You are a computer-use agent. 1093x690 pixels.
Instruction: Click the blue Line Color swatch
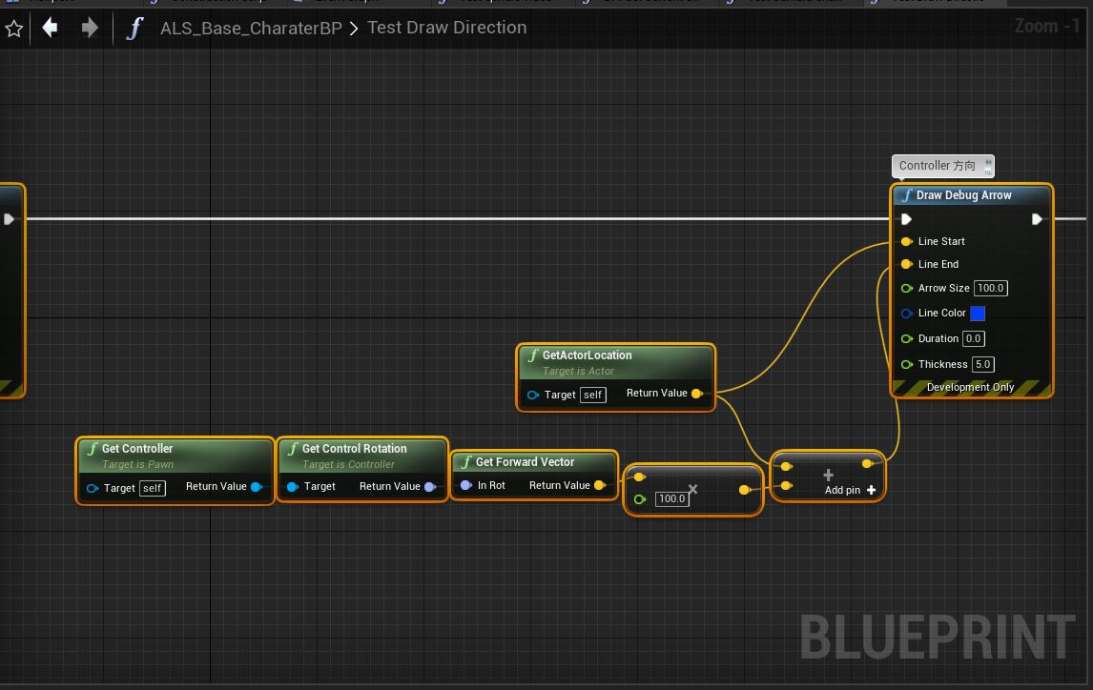pos(976,313)
